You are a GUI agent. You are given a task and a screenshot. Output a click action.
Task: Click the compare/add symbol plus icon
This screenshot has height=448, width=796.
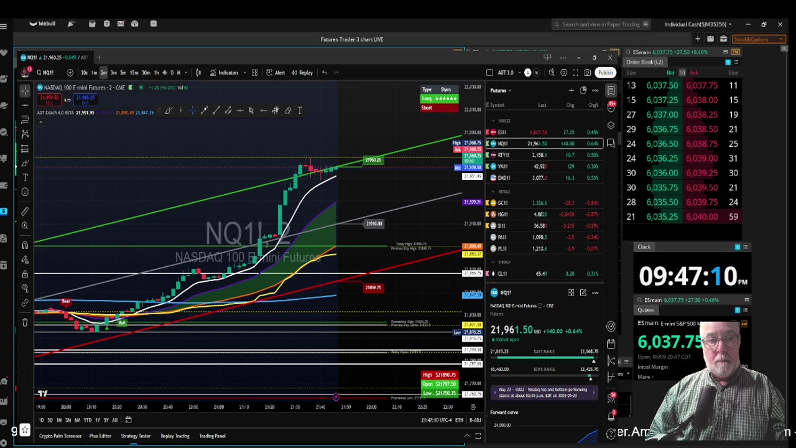pos(70,73)
